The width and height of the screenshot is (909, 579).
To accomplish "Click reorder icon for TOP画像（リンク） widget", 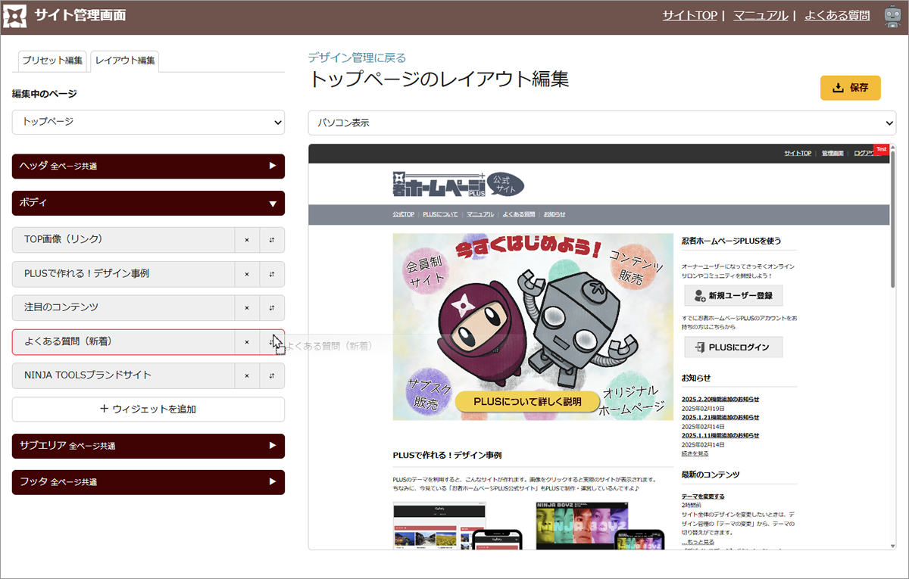I will [x=272, y=240].
